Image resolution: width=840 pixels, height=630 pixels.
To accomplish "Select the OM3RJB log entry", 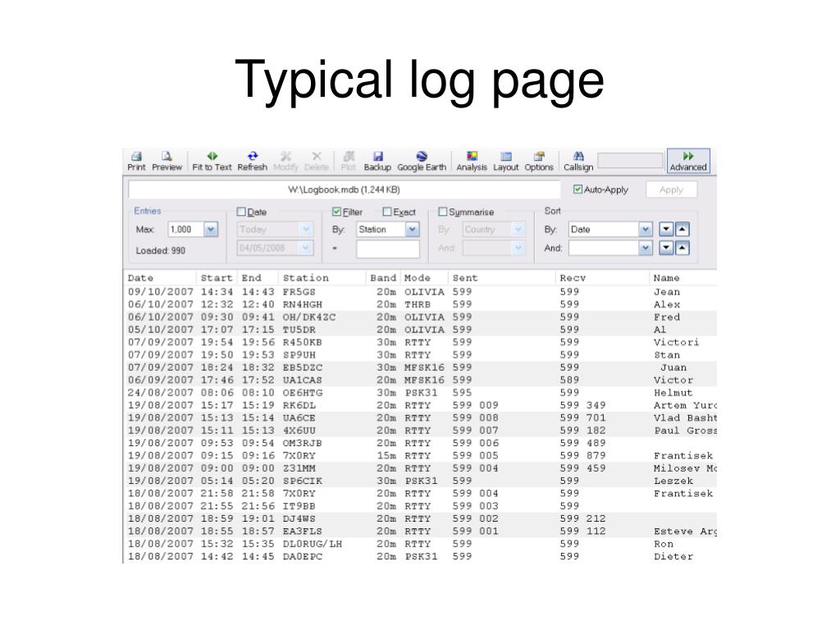I will coord(421,443).
